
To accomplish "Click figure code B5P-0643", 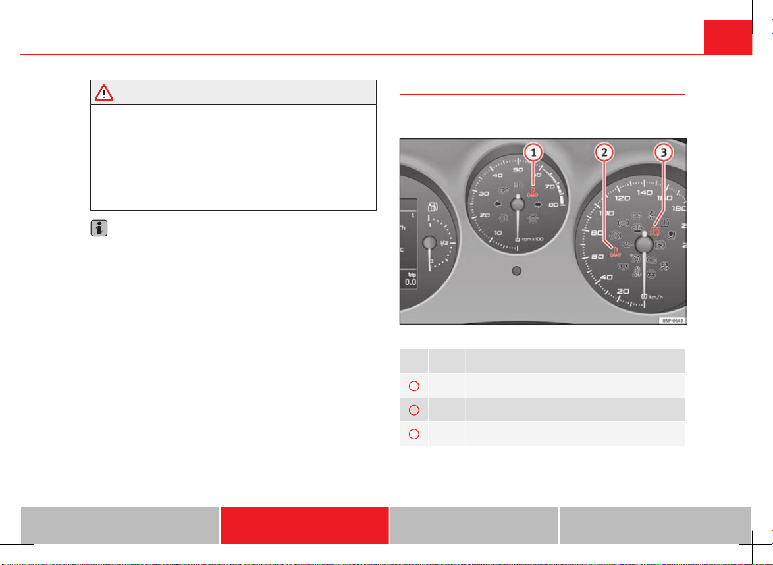I will click(672, 321).
